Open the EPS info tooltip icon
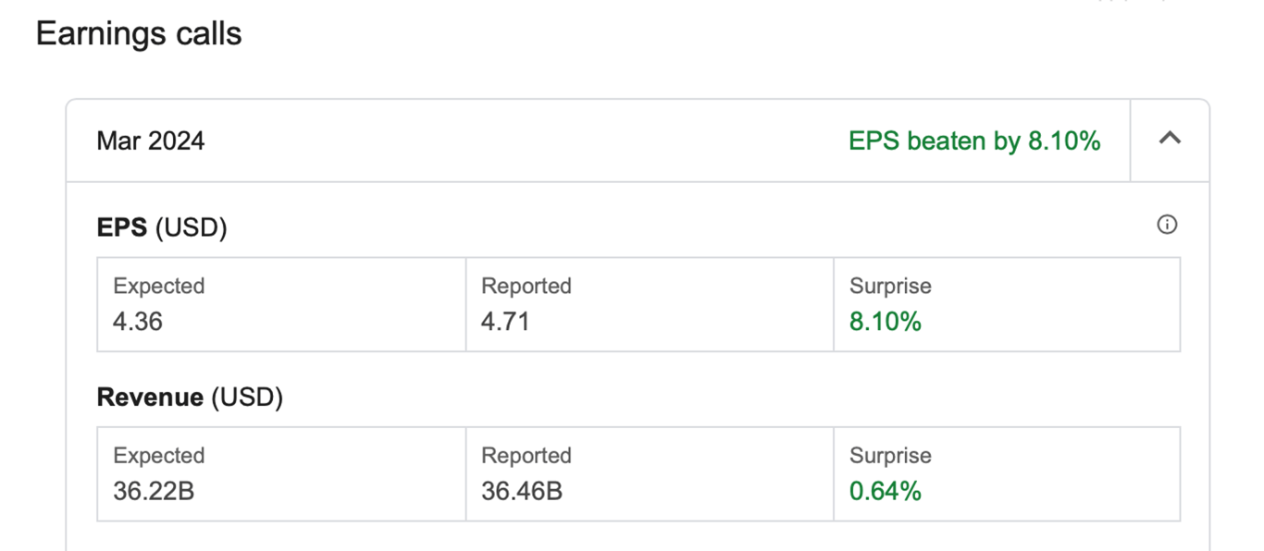1264x551 pixels. pyautogui.click(x=1167, y=225)
